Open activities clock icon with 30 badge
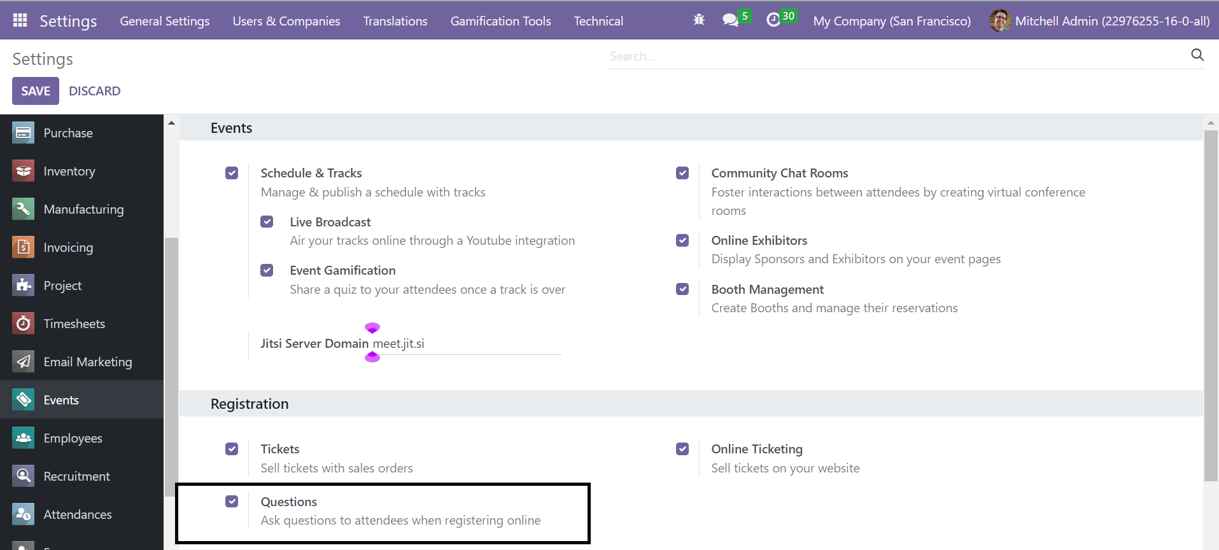The height and width of the screenshot is (550, 1219). coord(781,19)
